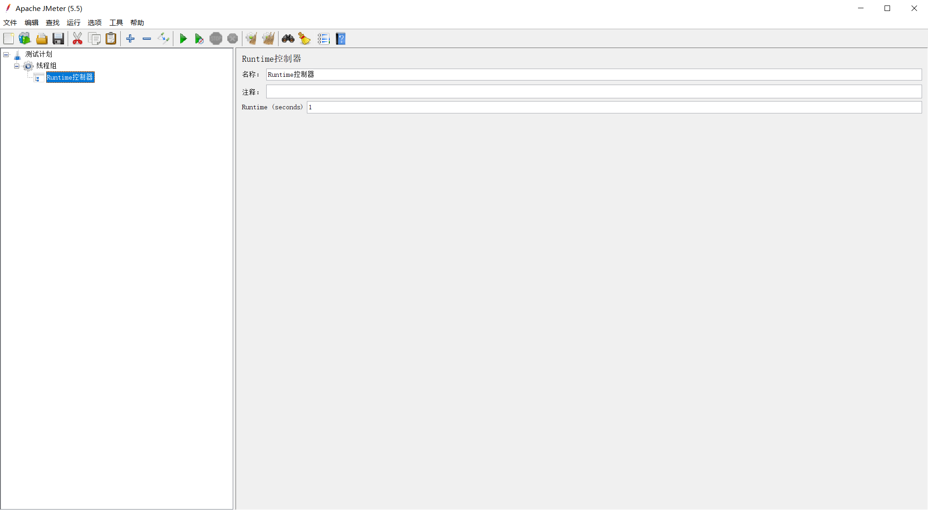Create a new test plan
Image resolution: width=928 pixels, height=510 pixels.
click(x=9, y=39)
